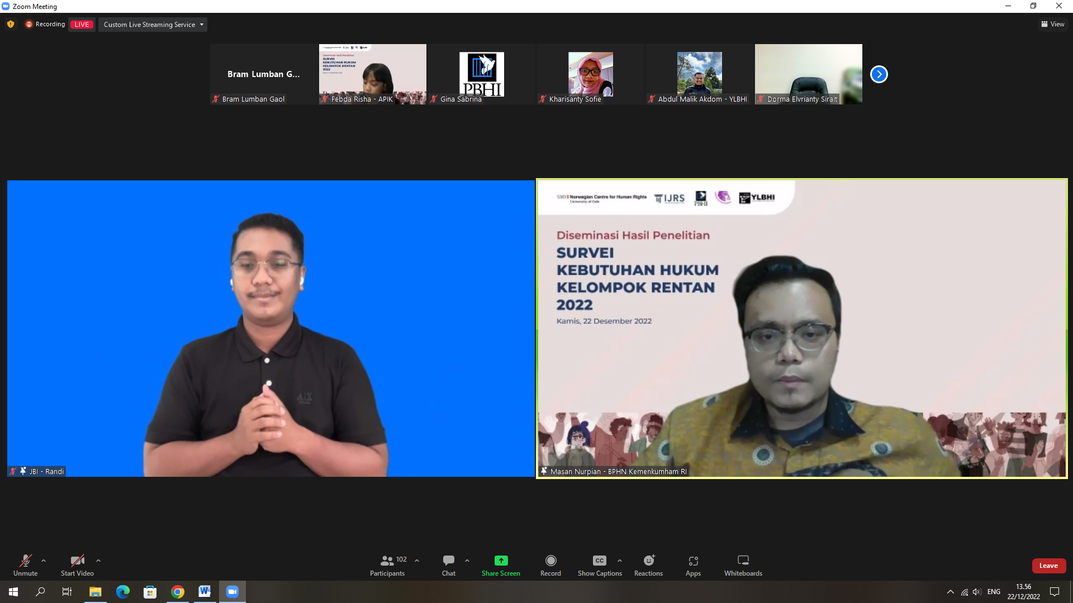Toggle Show Captions on
The width and height of the screenshot is (1073, 603).
coord(599,561)
